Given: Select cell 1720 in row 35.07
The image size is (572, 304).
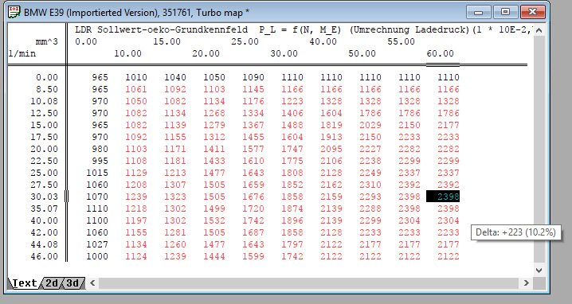Looking at the screenshot, I should (x=253, y=209).
